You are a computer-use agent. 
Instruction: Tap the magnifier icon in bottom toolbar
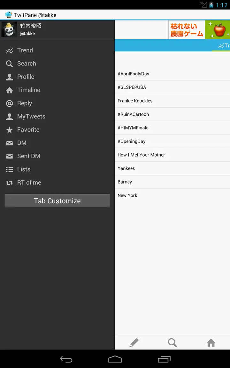point(172,343)
